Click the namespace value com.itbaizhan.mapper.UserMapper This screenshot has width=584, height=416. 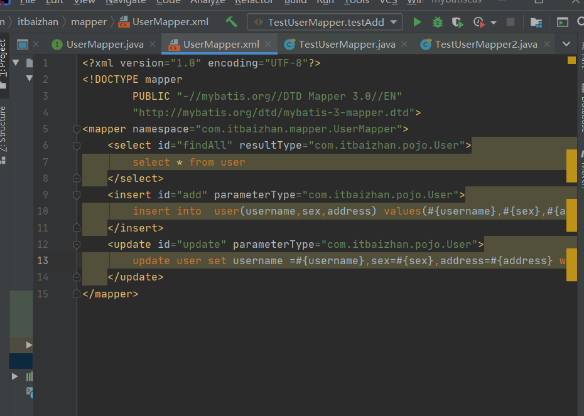299,129
